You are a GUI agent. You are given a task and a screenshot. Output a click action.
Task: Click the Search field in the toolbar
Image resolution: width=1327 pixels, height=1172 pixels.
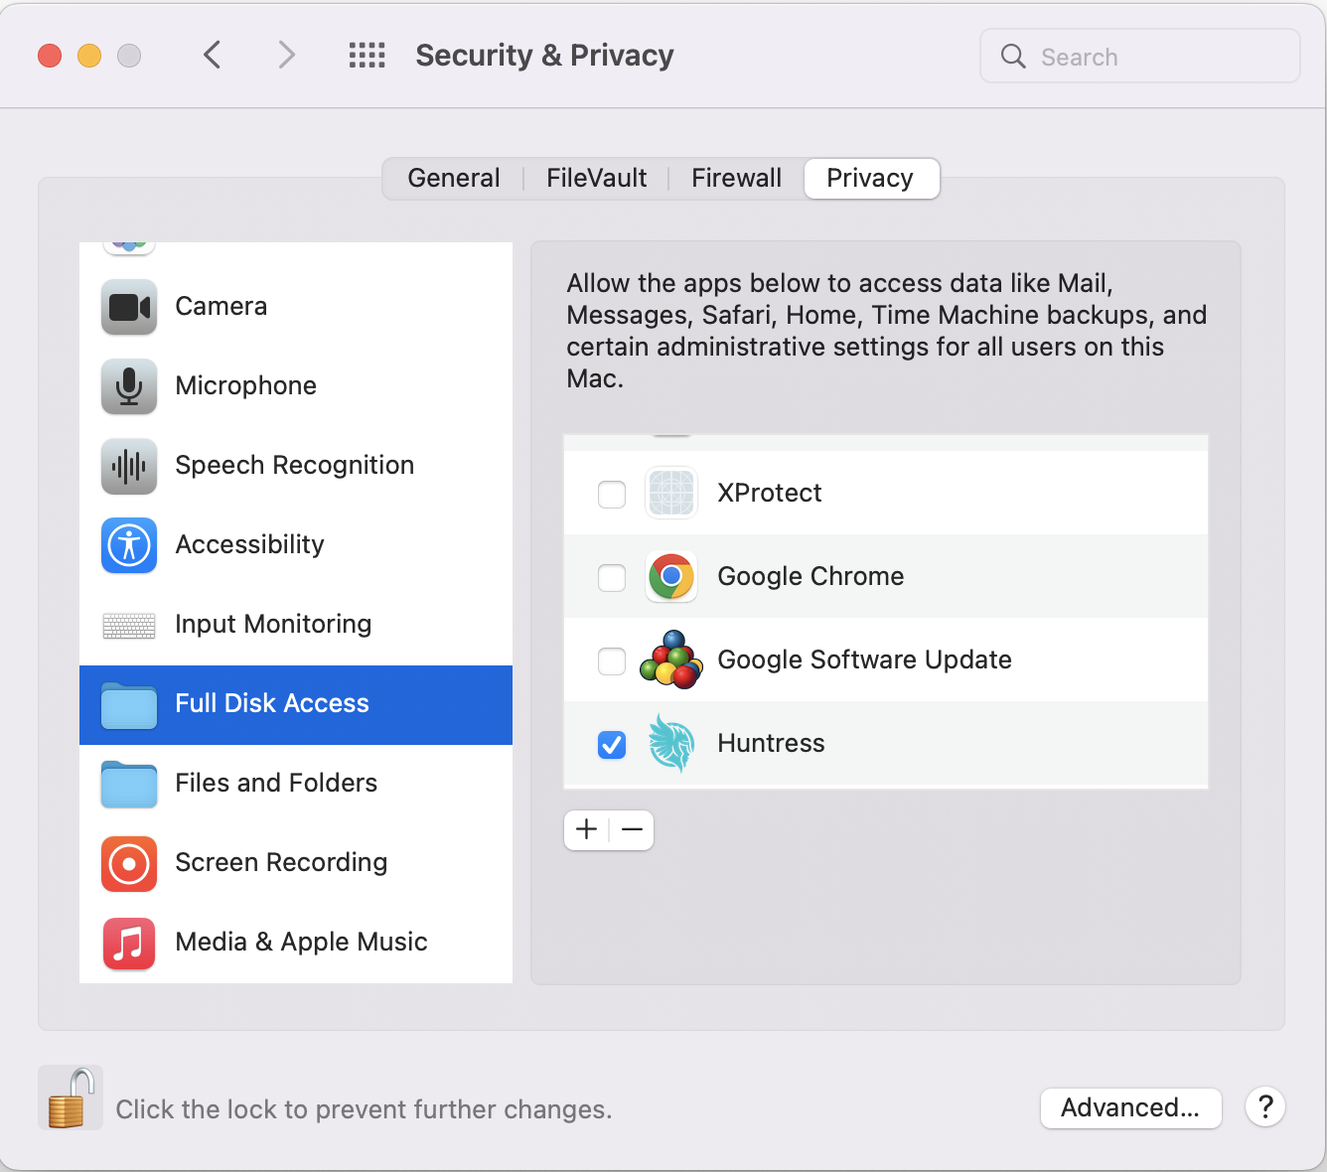(1139, 56)
